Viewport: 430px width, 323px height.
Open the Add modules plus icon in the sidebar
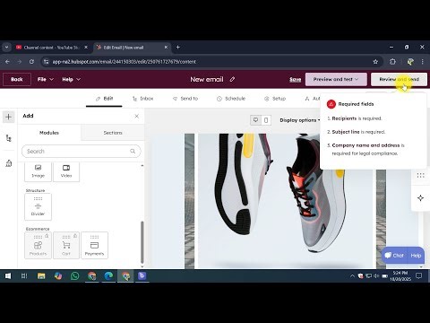click(x=8, y=117)
